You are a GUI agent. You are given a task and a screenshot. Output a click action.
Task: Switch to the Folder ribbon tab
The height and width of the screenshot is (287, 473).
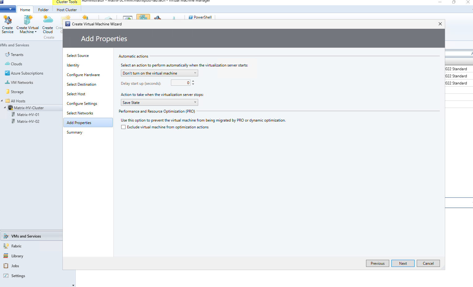[43, 10]
